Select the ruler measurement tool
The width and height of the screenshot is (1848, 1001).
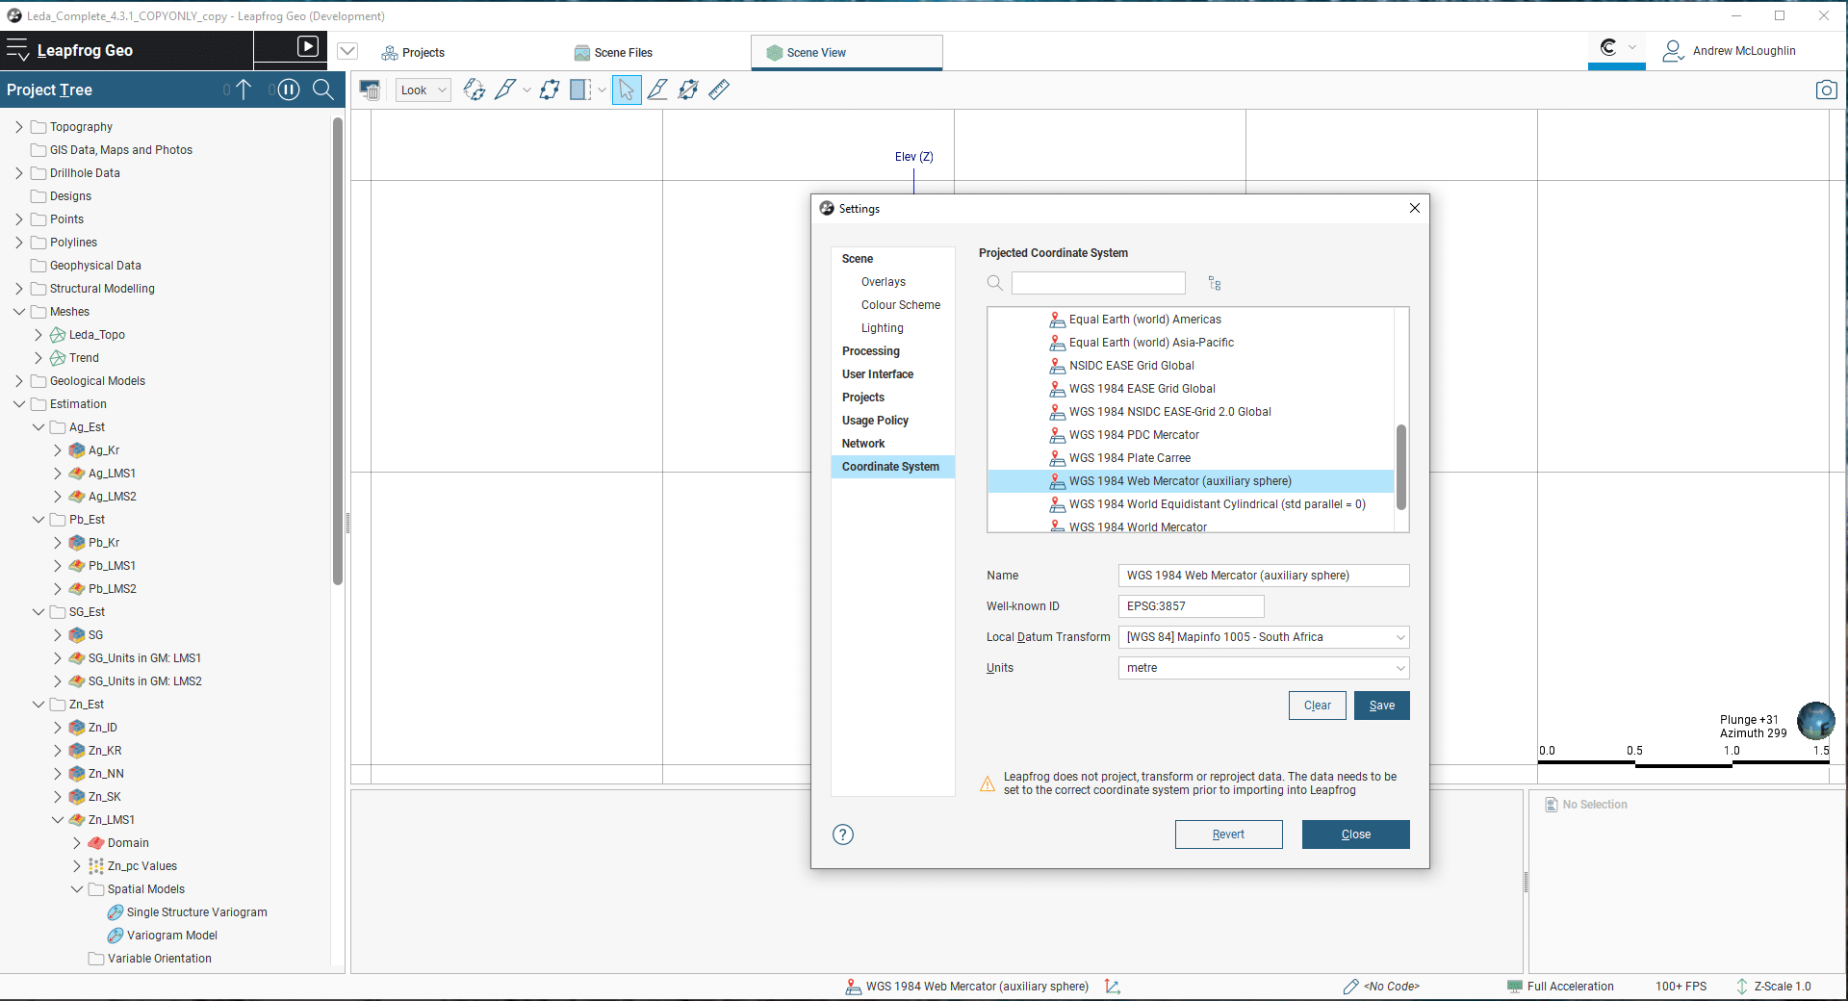719,90
